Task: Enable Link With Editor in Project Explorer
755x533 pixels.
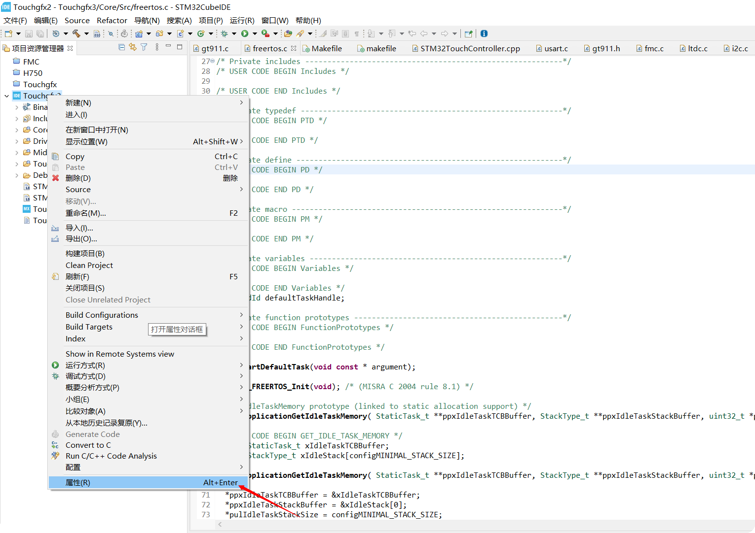Action: click(133, 47)
